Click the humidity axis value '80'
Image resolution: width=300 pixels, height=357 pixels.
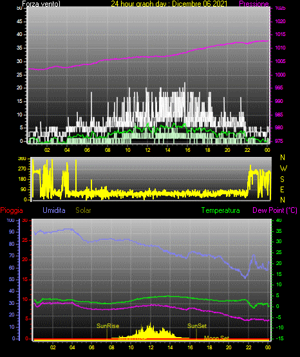tap(12, 244)
